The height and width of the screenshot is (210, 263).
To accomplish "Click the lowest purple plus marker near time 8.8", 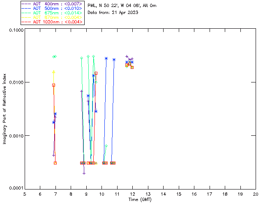I will click(x=84, y=173).
